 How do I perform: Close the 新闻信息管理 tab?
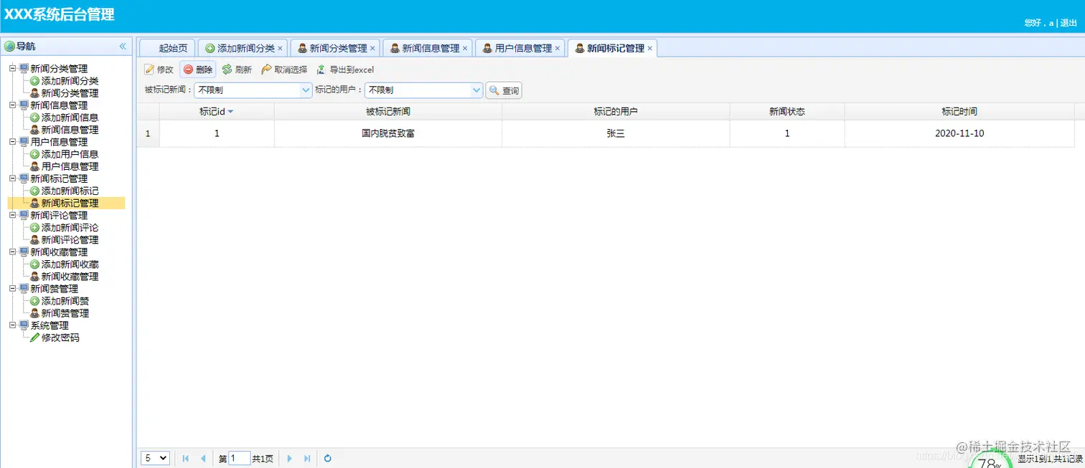[x=465, y=49]
